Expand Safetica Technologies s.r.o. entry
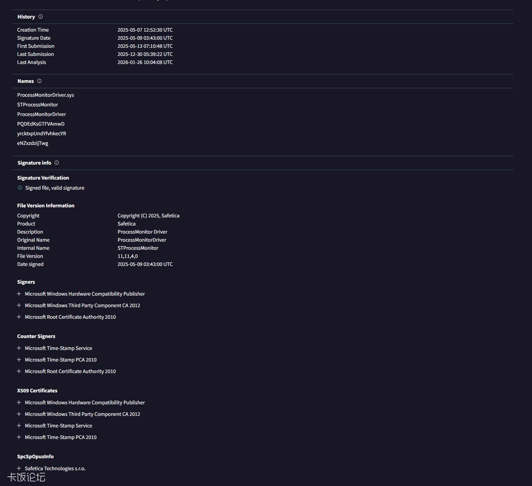 pyautogui.click(x=19, y=469)
